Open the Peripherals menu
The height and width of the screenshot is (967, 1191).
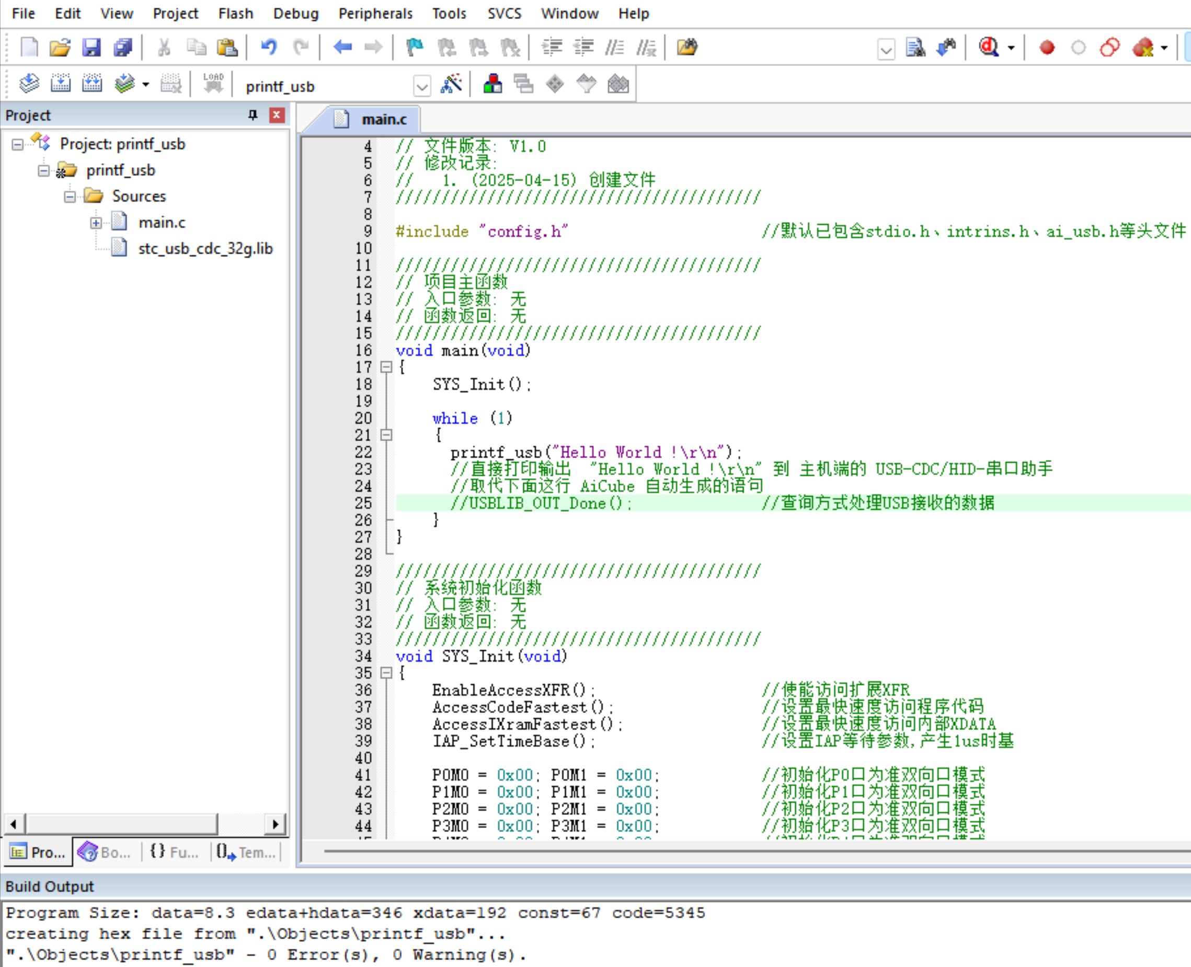[x=375, y=14]
